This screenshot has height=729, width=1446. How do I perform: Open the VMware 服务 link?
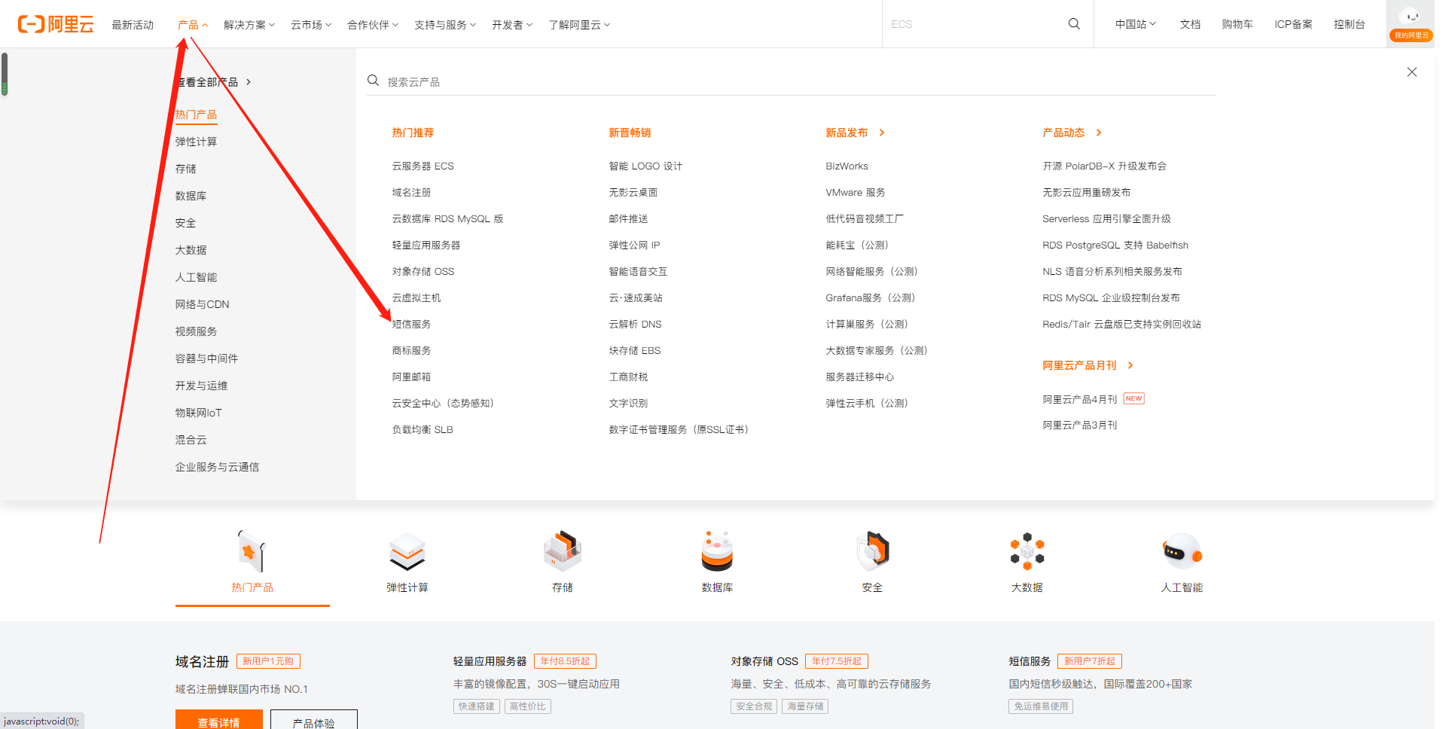(855, 192)
